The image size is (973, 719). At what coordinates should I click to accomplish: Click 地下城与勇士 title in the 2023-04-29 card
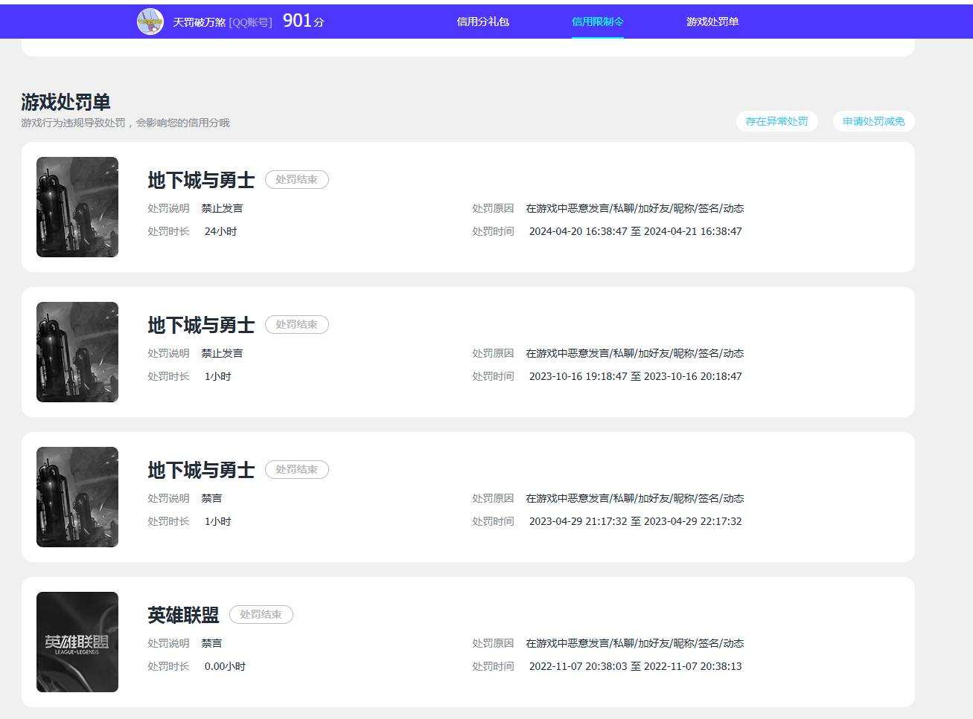tap(201, 470)
